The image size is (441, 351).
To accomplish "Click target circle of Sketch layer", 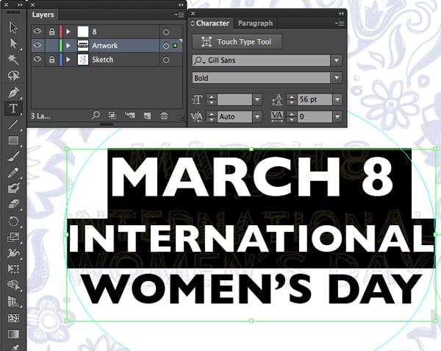I will [166, 60].
